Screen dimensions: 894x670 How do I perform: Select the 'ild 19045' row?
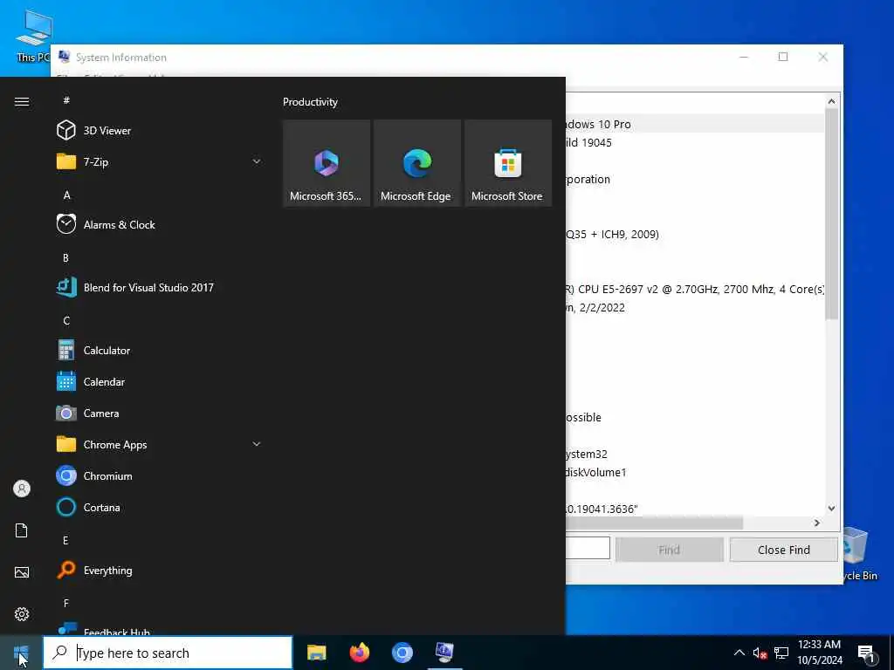point(694,142)
